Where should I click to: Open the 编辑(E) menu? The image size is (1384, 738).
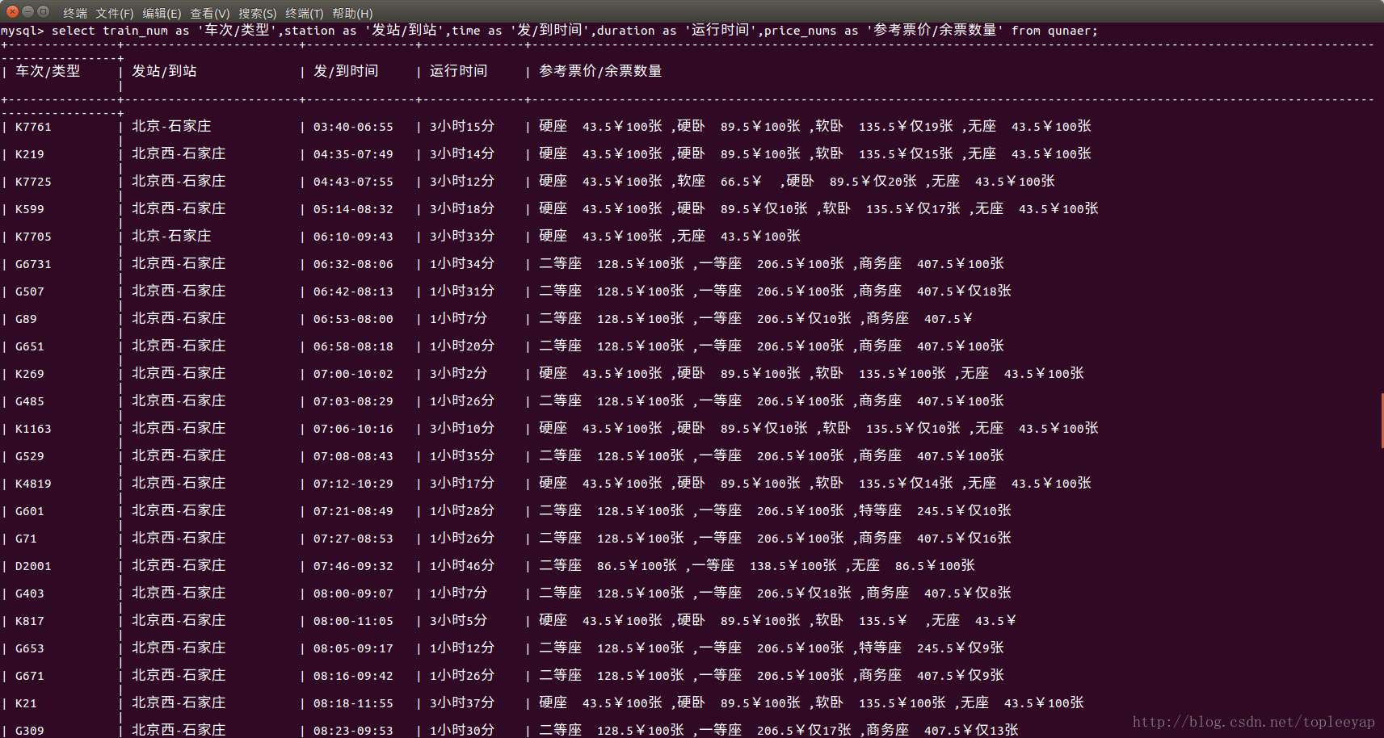162,13
